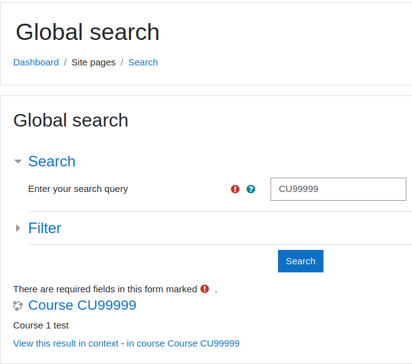Expand the Filter section arrow
The width and height of the screenshot is (412, 364).
click(18, 228)
